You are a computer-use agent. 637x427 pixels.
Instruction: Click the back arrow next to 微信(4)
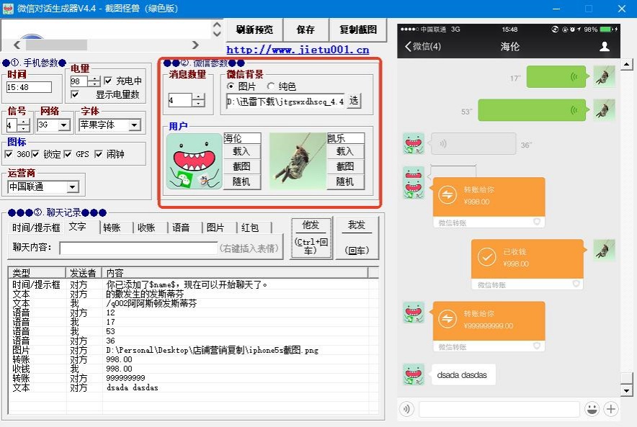point(408,46)
